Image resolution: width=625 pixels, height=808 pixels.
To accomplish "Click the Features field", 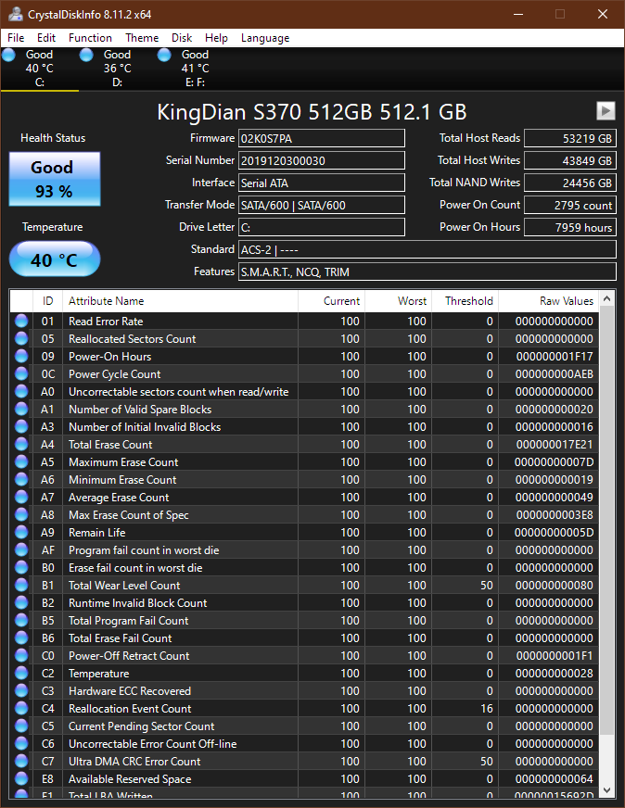I will [427, 271].
